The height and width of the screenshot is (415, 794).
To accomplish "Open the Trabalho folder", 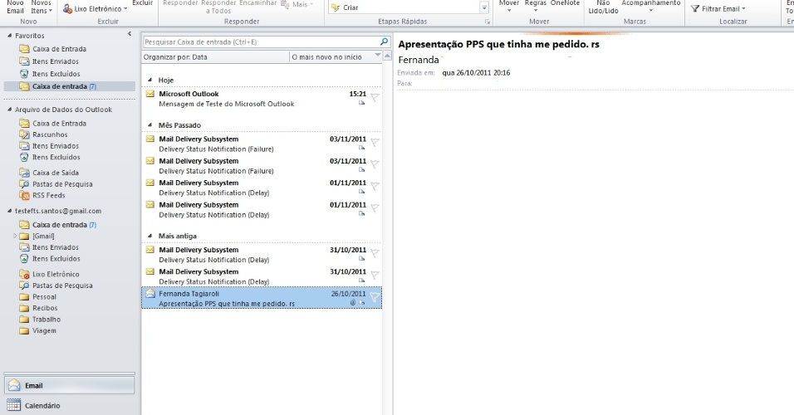I will (46, 320).
